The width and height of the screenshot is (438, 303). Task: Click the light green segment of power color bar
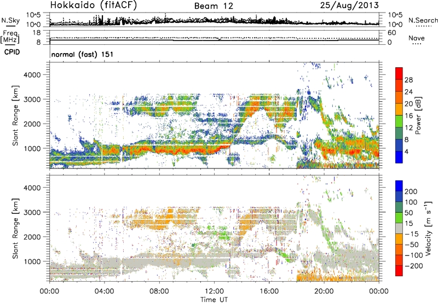click(x=399, y=121)
